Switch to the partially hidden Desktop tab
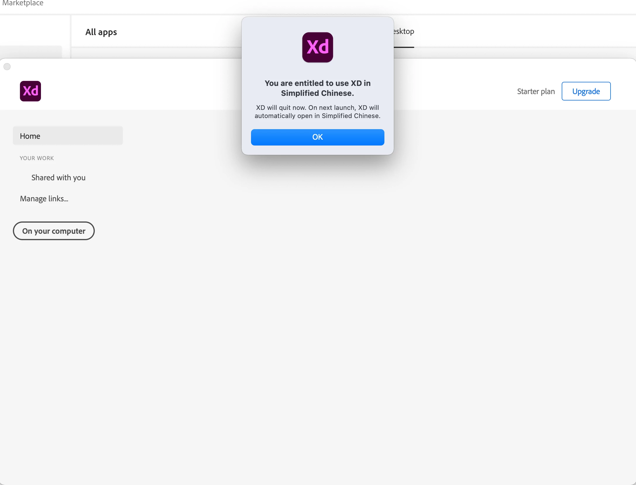 [404, 32]
